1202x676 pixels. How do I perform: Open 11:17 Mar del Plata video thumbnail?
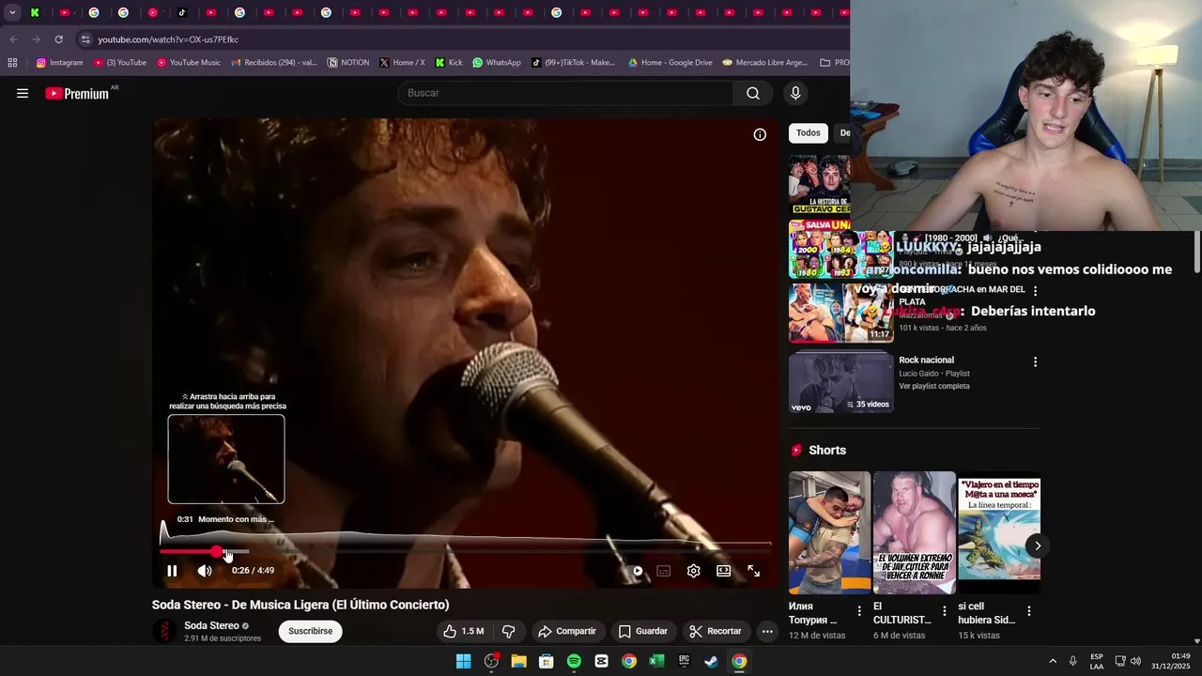tap(841, 313)
